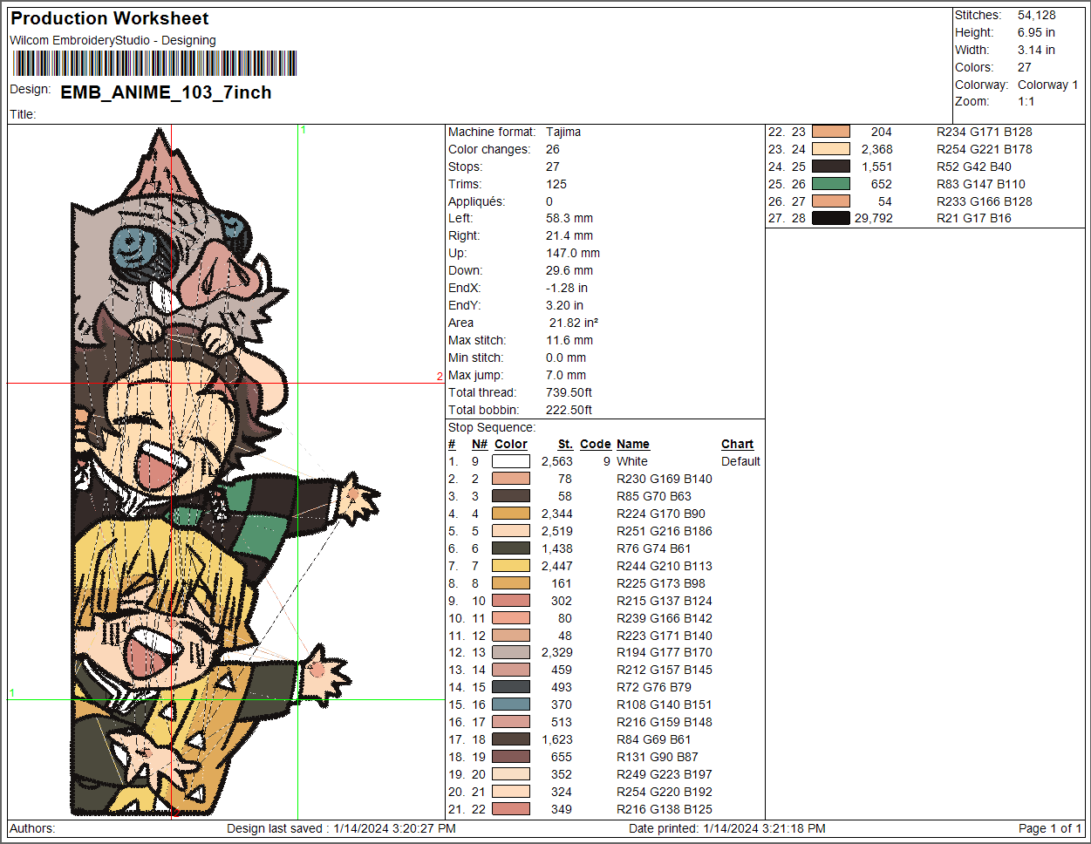This screenshot has width=1091, height=844.
Task: Click the colorful barcode under the Wilcom header
Action: tap(155, 64)
